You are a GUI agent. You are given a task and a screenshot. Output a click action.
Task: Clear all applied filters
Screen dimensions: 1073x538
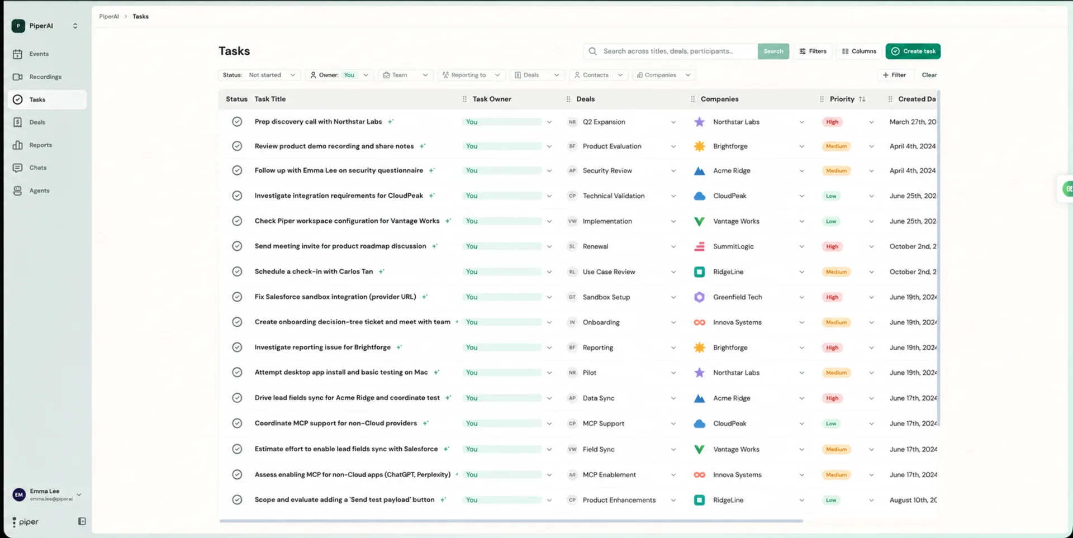(x=929, y=75)
